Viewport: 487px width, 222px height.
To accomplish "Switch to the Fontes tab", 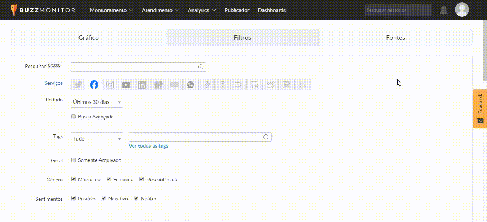I will coord(395,38).
